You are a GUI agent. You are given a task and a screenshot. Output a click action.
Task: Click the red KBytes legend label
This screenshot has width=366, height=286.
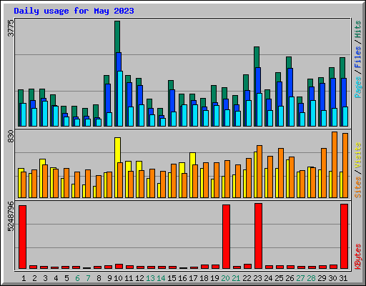pos(358,257)
